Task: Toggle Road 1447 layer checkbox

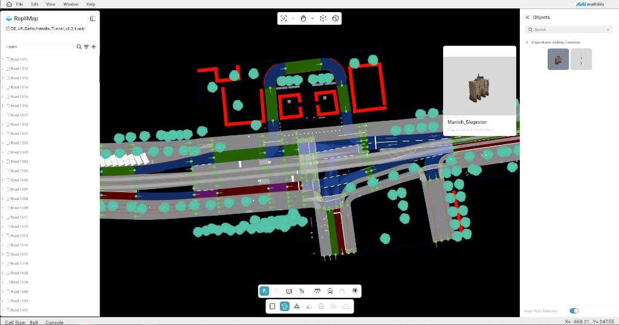Action: click(8, 134)
